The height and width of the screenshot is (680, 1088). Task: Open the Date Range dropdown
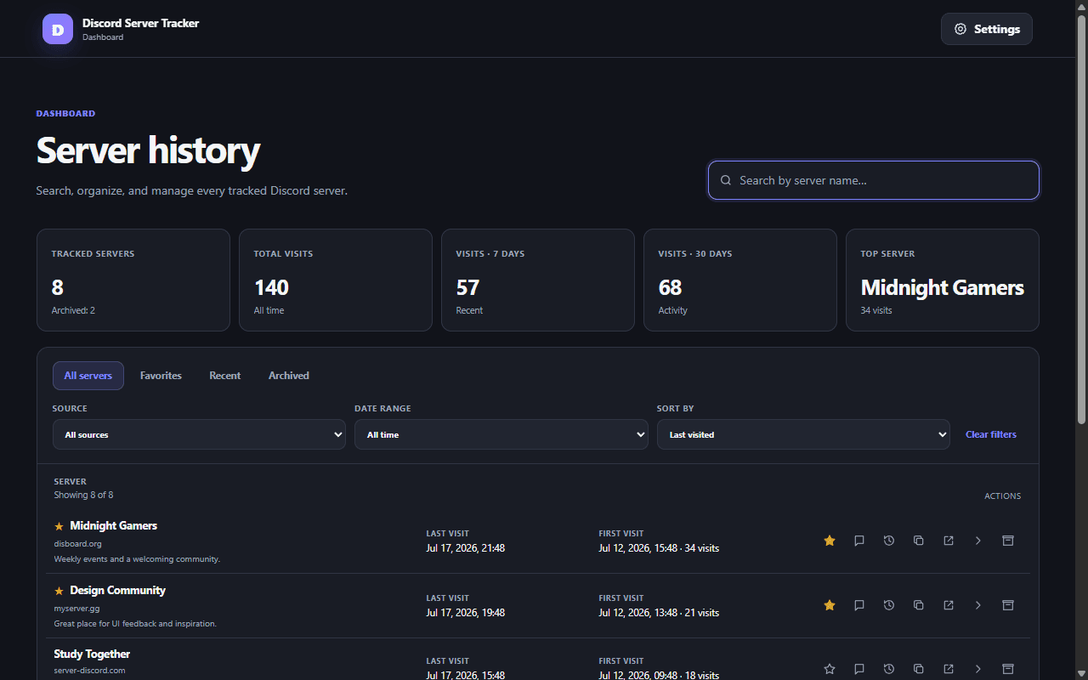(x=501, y=434)
